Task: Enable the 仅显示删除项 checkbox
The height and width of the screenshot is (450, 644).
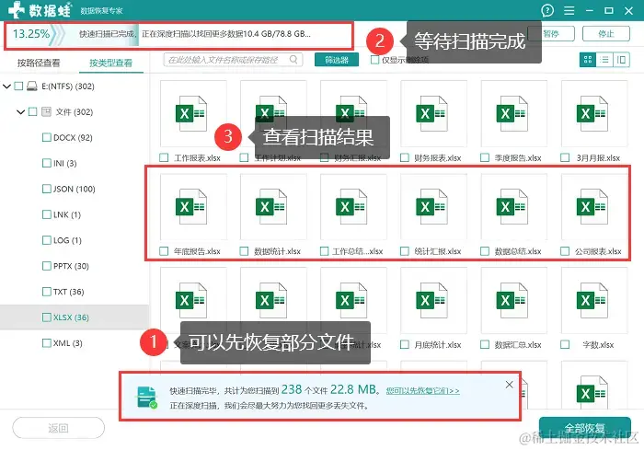Action: 374,60
